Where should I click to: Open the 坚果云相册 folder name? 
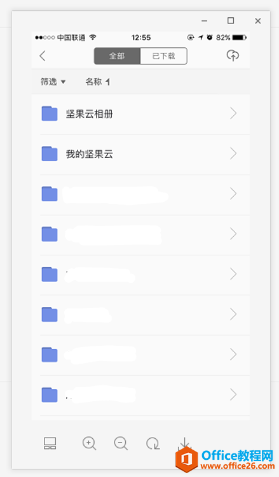[90, 114]
